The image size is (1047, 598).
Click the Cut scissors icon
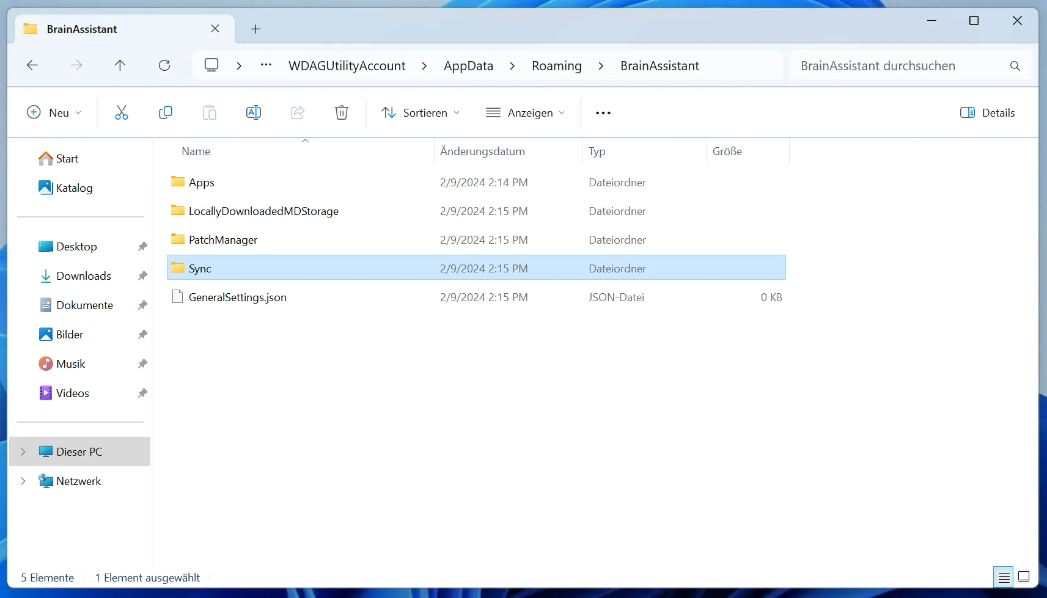(122, 112)
